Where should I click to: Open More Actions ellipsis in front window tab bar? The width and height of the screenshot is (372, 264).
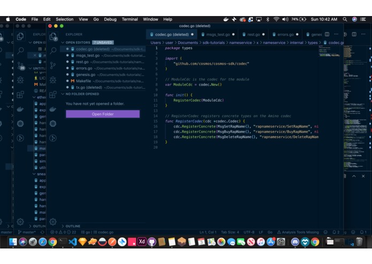coord(336,34)
